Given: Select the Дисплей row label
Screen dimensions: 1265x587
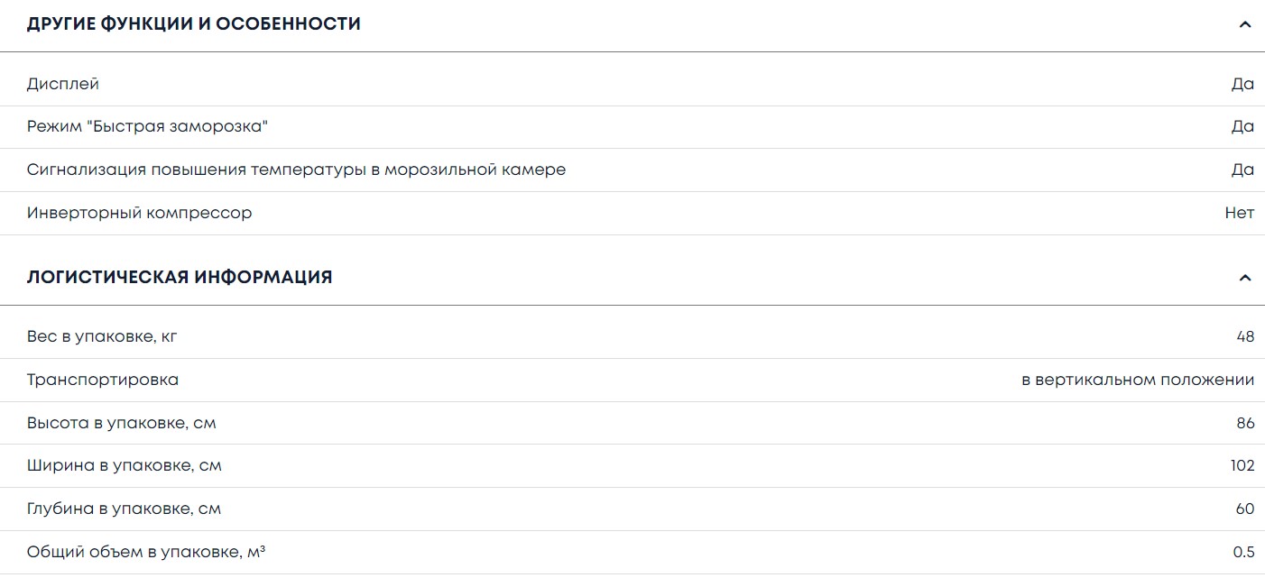Looking at the screenshot, I should (x=63, y=84).
